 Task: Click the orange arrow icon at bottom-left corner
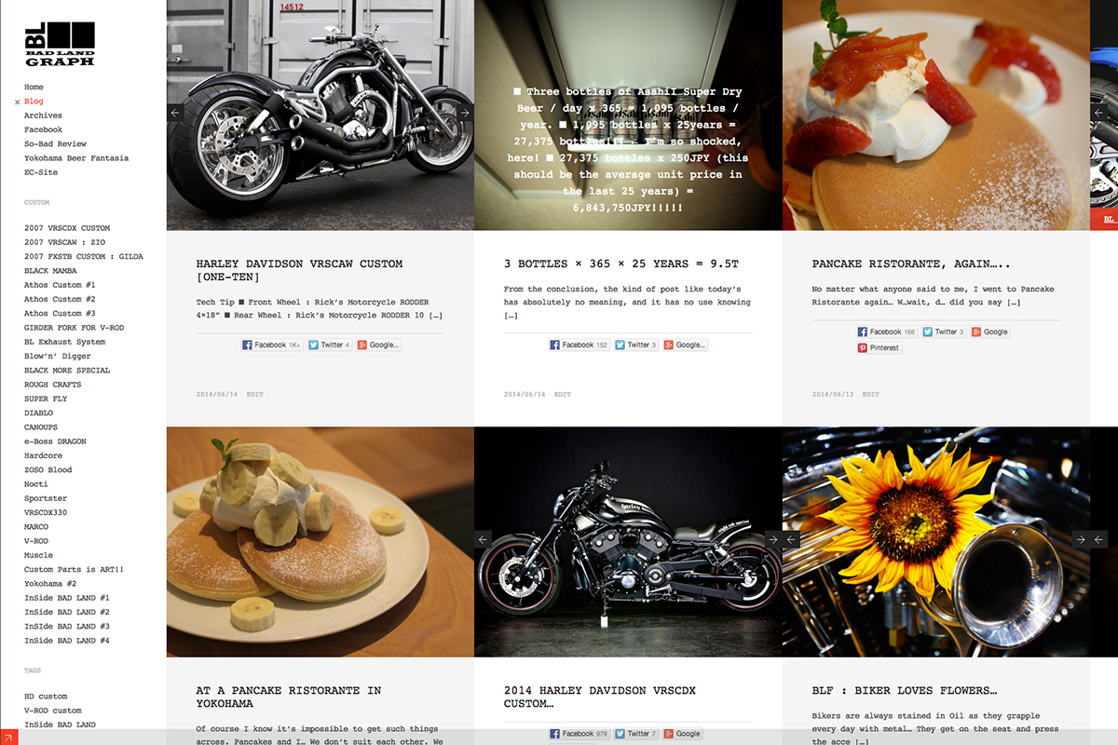tap(8, 737)
